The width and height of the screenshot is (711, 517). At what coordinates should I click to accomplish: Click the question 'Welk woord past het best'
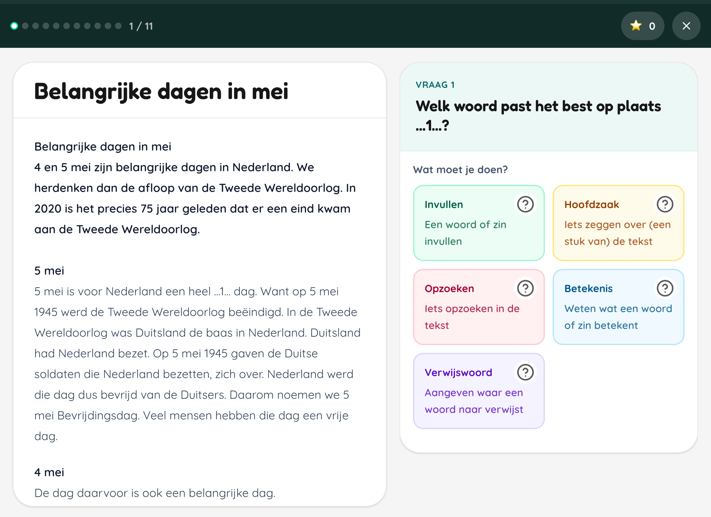538,116
